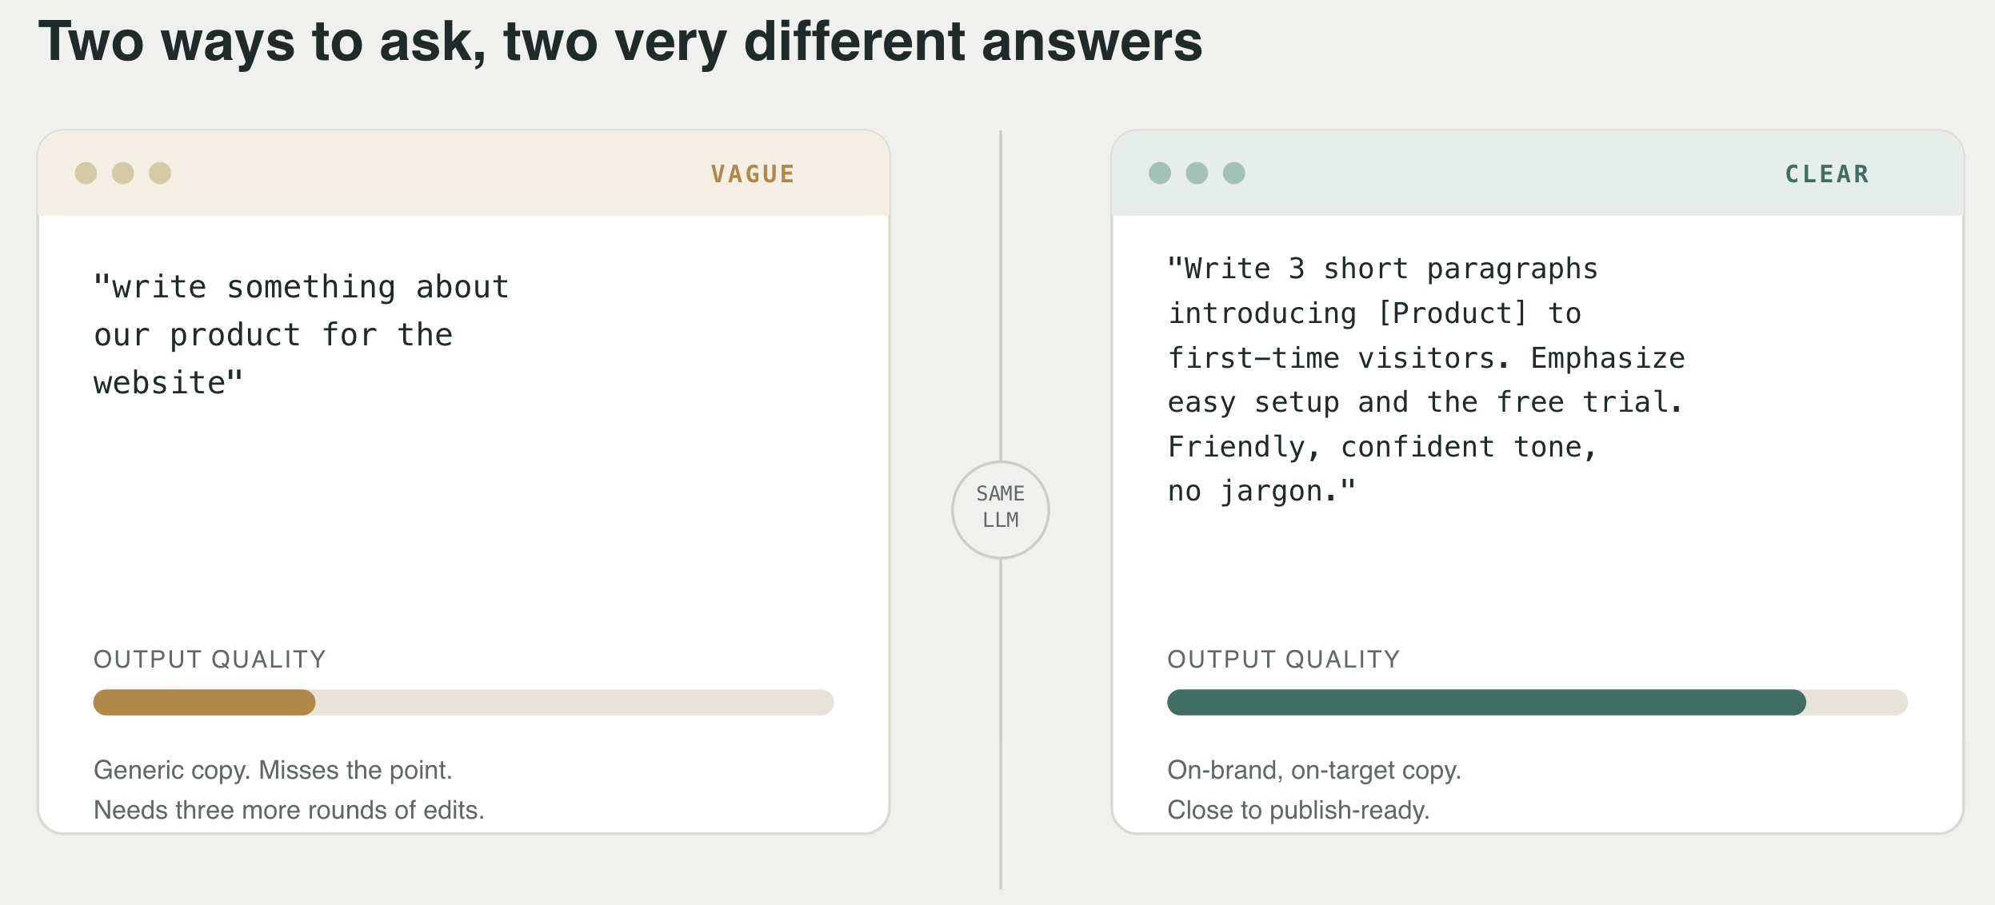
Task: Click 'On-brand, on-target copy.' caption
Action: 1314,770
